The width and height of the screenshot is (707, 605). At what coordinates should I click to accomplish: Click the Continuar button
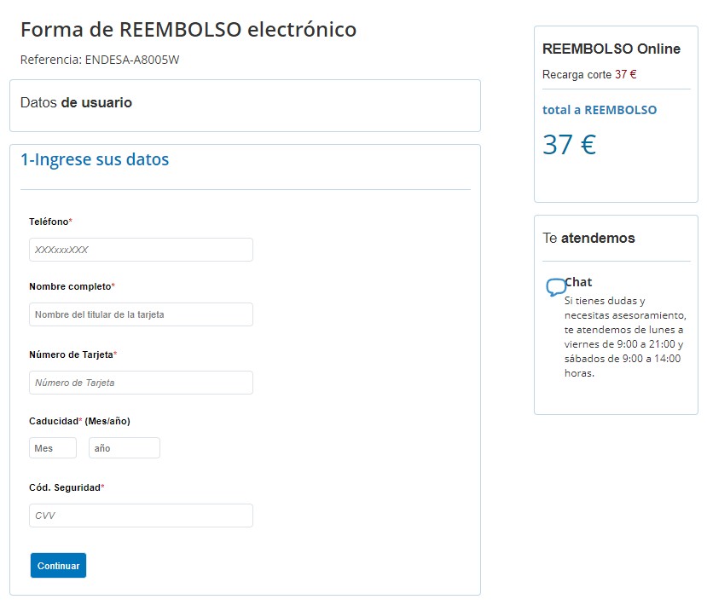pos(58,565)
